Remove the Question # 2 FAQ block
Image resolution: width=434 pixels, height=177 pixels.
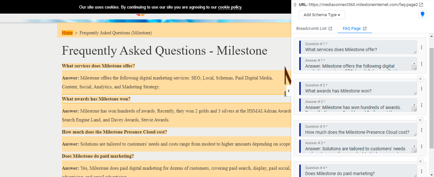click(420, 79)
